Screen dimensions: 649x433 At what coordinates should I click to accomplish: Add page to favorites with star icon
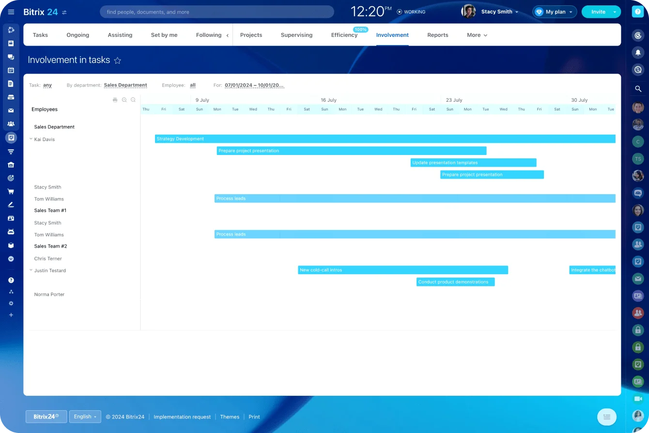point(117,61)
